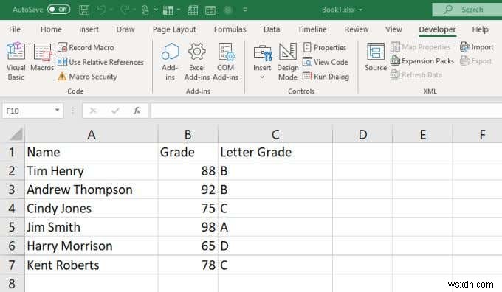This screenshot has height=292, width=502.
Task: Toggle the AutoSave switch
Action: coord(58,10)
